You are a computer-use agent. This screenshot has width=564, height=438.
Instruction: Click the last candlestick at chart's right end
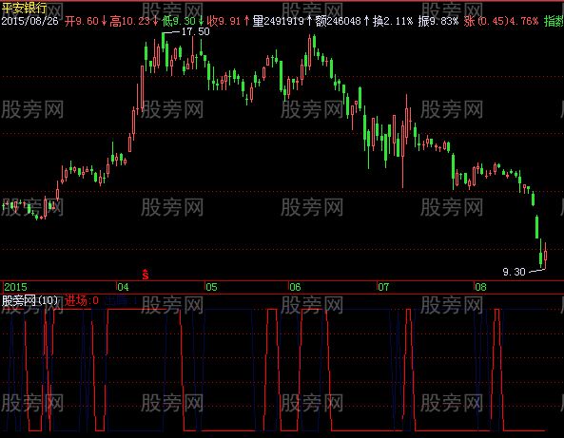(545, 256)
